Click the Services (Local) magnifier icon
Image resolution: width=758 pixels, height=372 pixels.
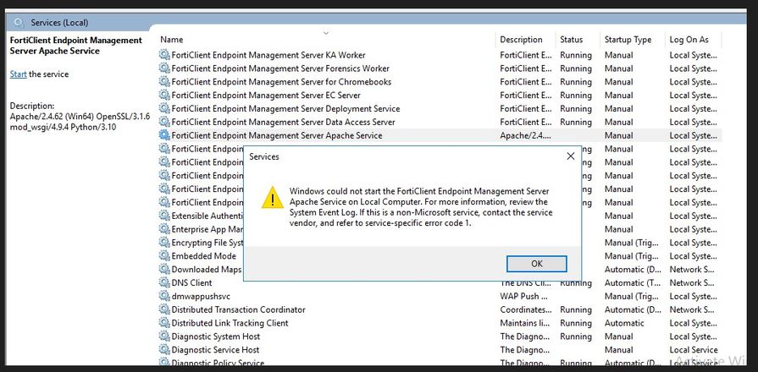click(x=19, y=23)
